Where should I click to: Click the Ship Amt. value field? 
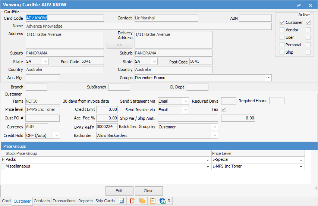pyautogui.click(x=238, y=118)
